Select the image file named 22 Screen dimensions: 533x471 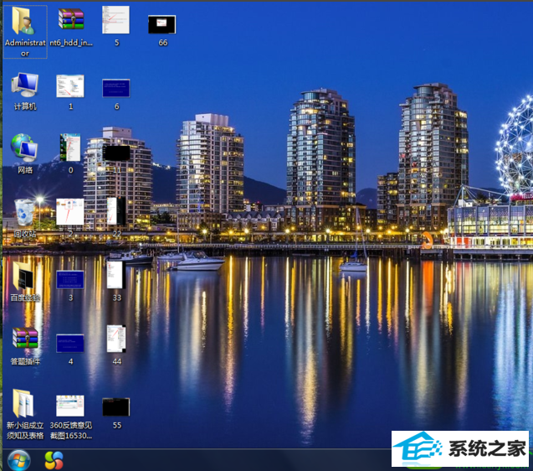[x=116, y=211]
